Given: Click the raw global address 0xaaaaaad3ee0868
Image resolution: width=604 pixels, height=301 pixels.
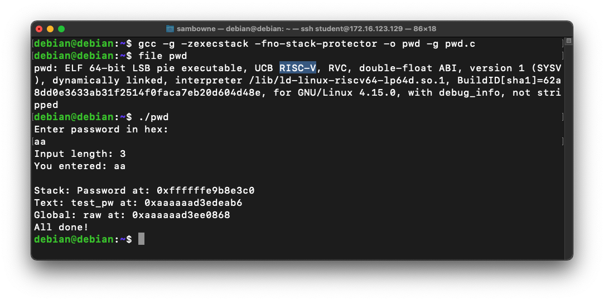Looking at the screenshot, I should tap(181, 215).
